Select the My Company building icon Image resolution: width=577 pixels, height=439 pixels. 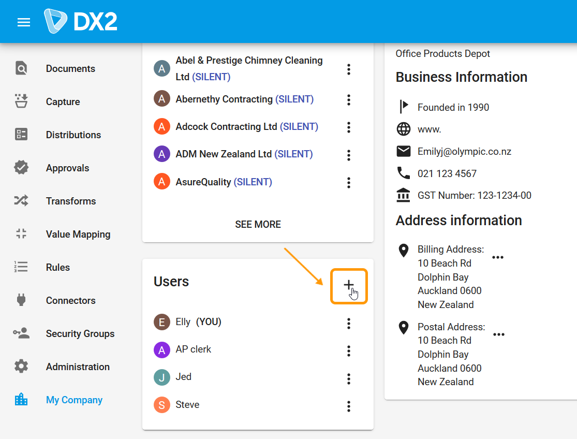pos(21,399)
